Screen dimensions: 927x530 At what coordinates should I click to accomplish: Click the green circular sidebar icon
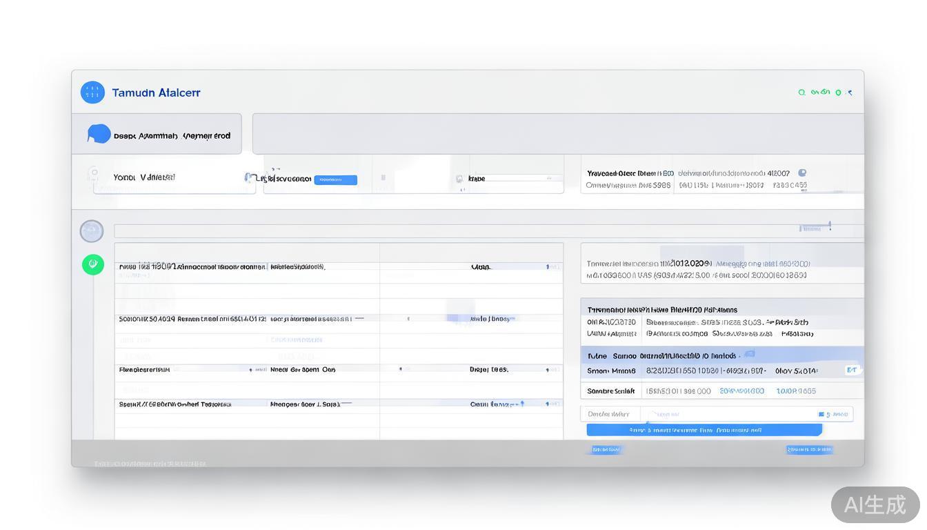point(93,264)
